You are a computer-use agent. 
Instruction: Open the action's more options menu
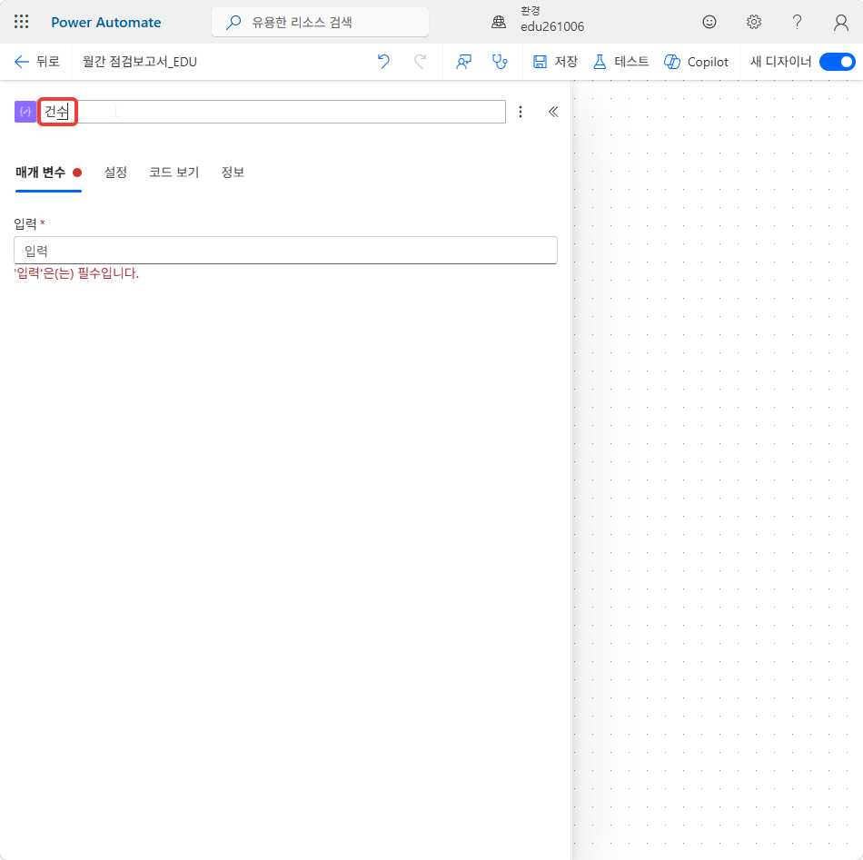[521, 112]
